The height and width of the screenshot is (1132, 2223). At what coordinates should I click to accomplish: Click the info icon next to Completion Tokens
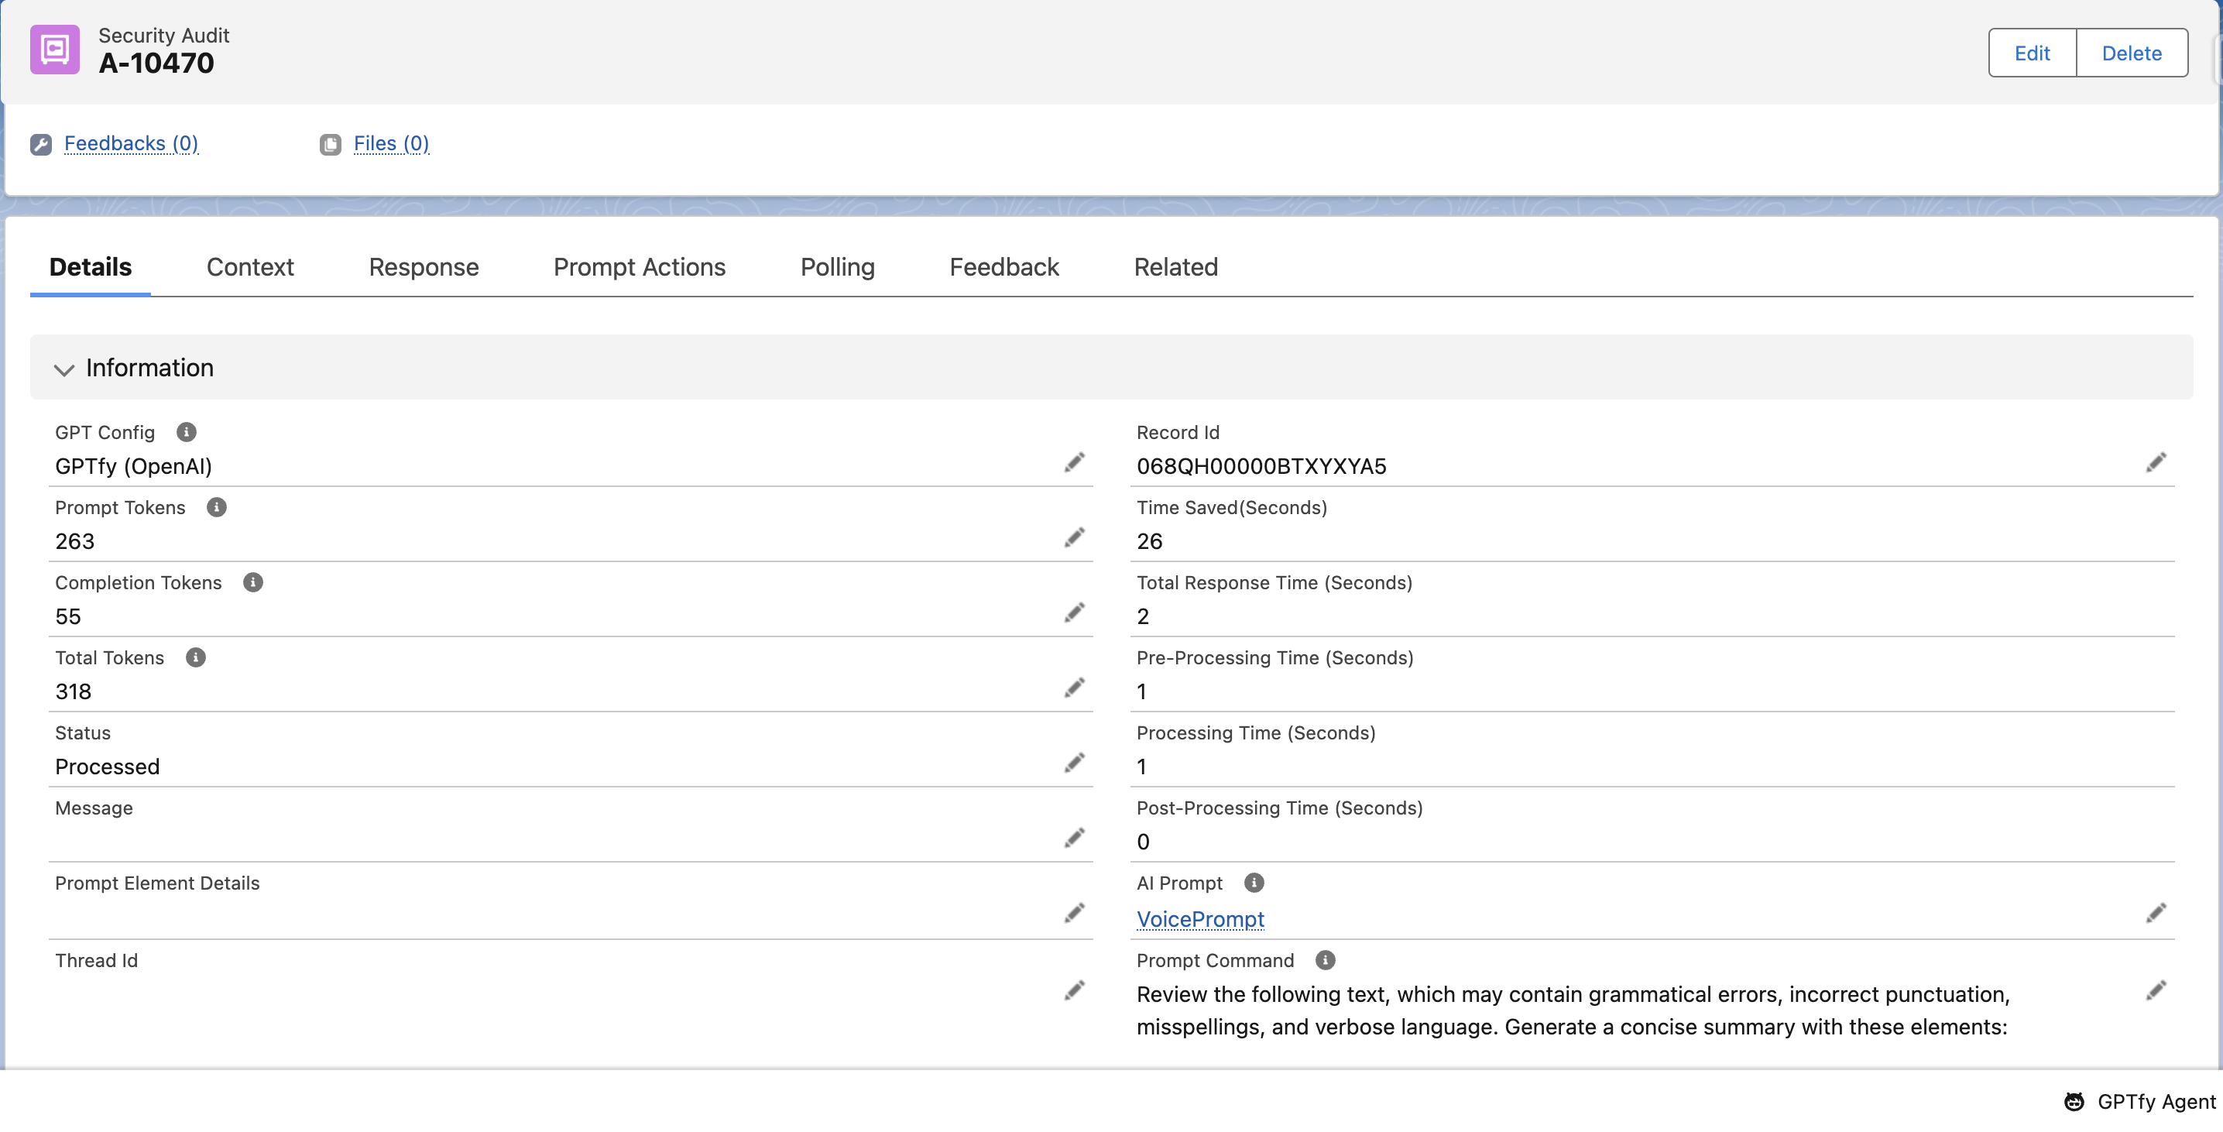click(x=253, y=582)
